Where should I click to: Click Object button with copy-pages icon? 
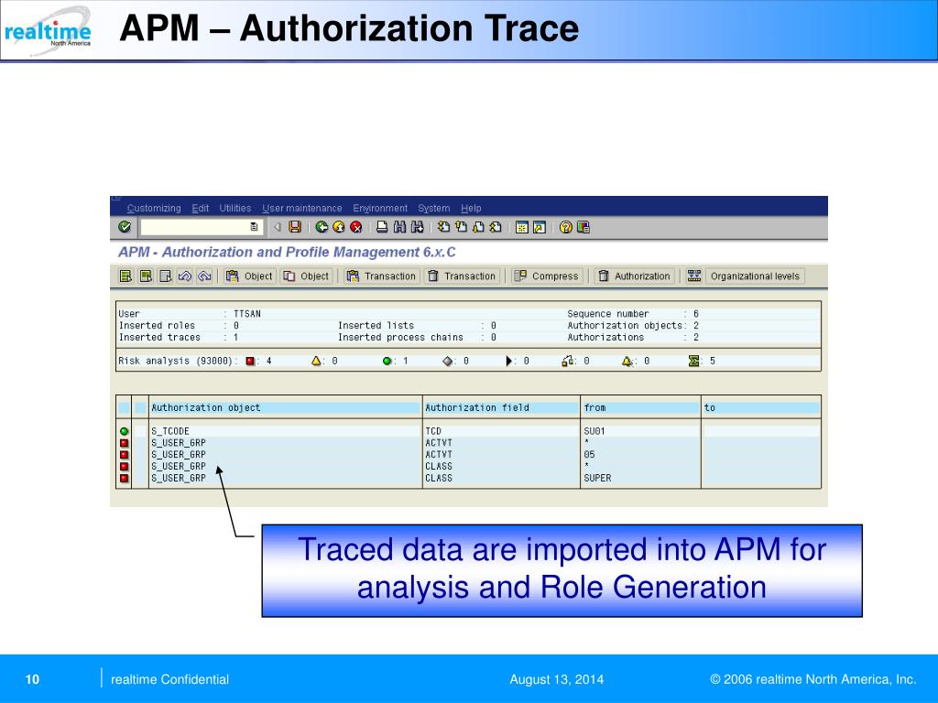click(306, 276)
